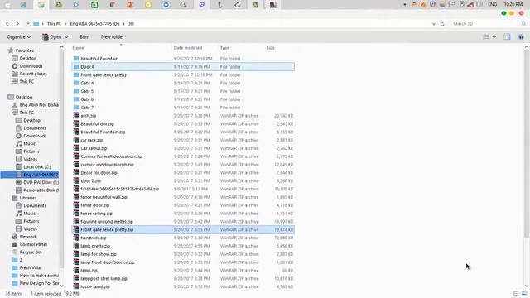530x298 pixels.
Task: Select arch.zip WinRAR icon
Action: pyautogui.click(x=76, y=116)
